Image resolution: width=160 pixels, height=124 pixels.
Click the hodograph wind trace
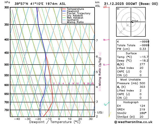point(134,21)
